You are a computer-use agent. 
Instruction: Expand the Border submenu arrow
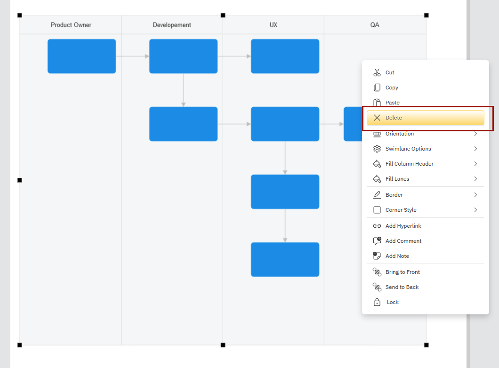pos(475,195)
